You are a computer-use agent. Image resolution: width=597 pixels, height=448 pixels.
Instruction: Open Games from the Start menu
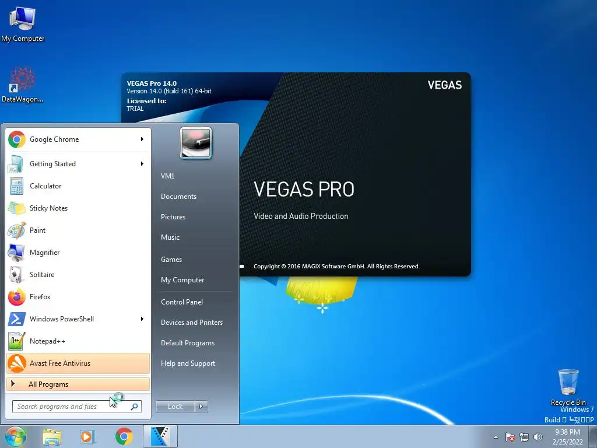(171, 260)
